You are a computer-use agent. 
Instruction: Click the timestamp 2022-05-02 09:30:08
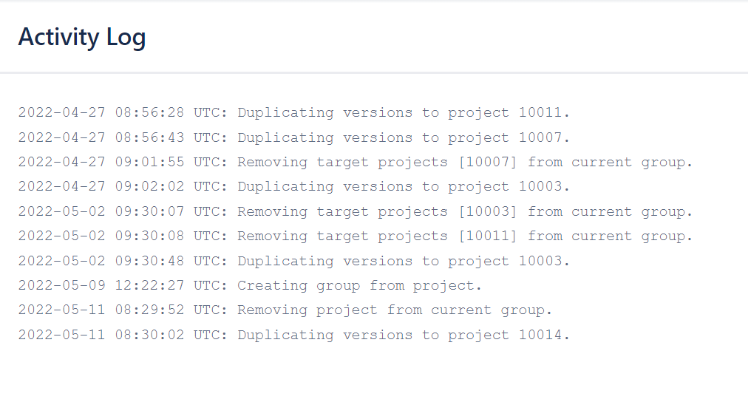coord(102,236)
